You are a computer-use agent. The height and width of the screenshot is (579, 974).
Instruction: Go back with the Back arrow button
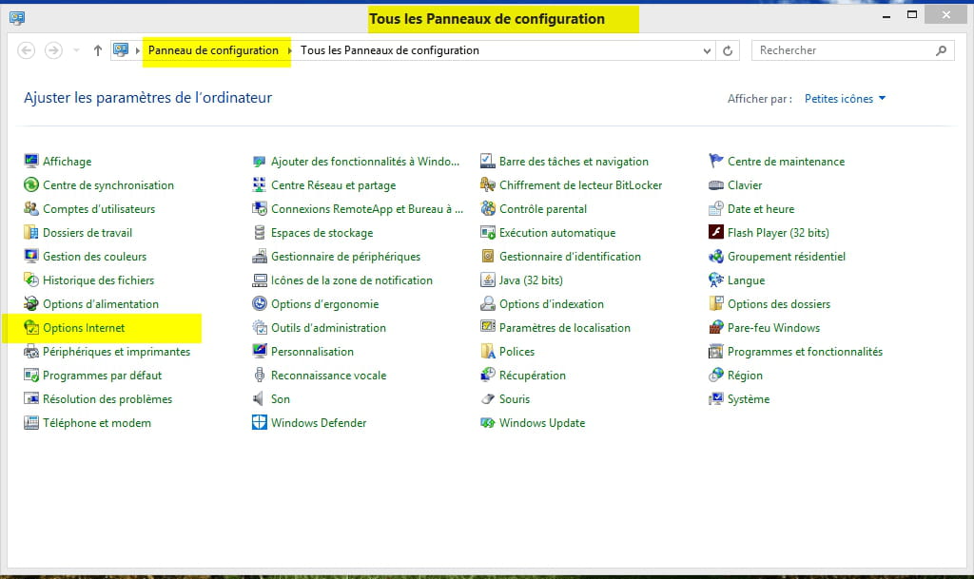point(26,50)
